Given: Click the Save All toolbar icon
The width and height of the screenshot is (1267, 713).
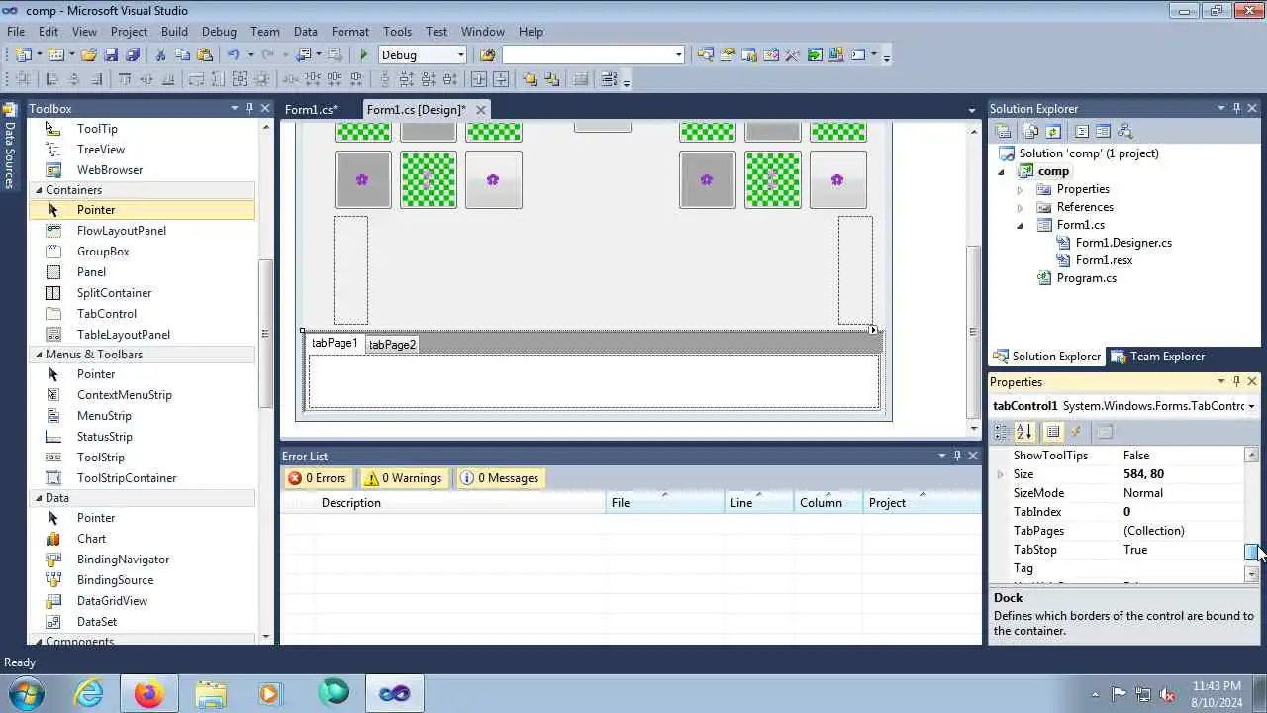Looking at the screenshot, I should click(133, 54).
